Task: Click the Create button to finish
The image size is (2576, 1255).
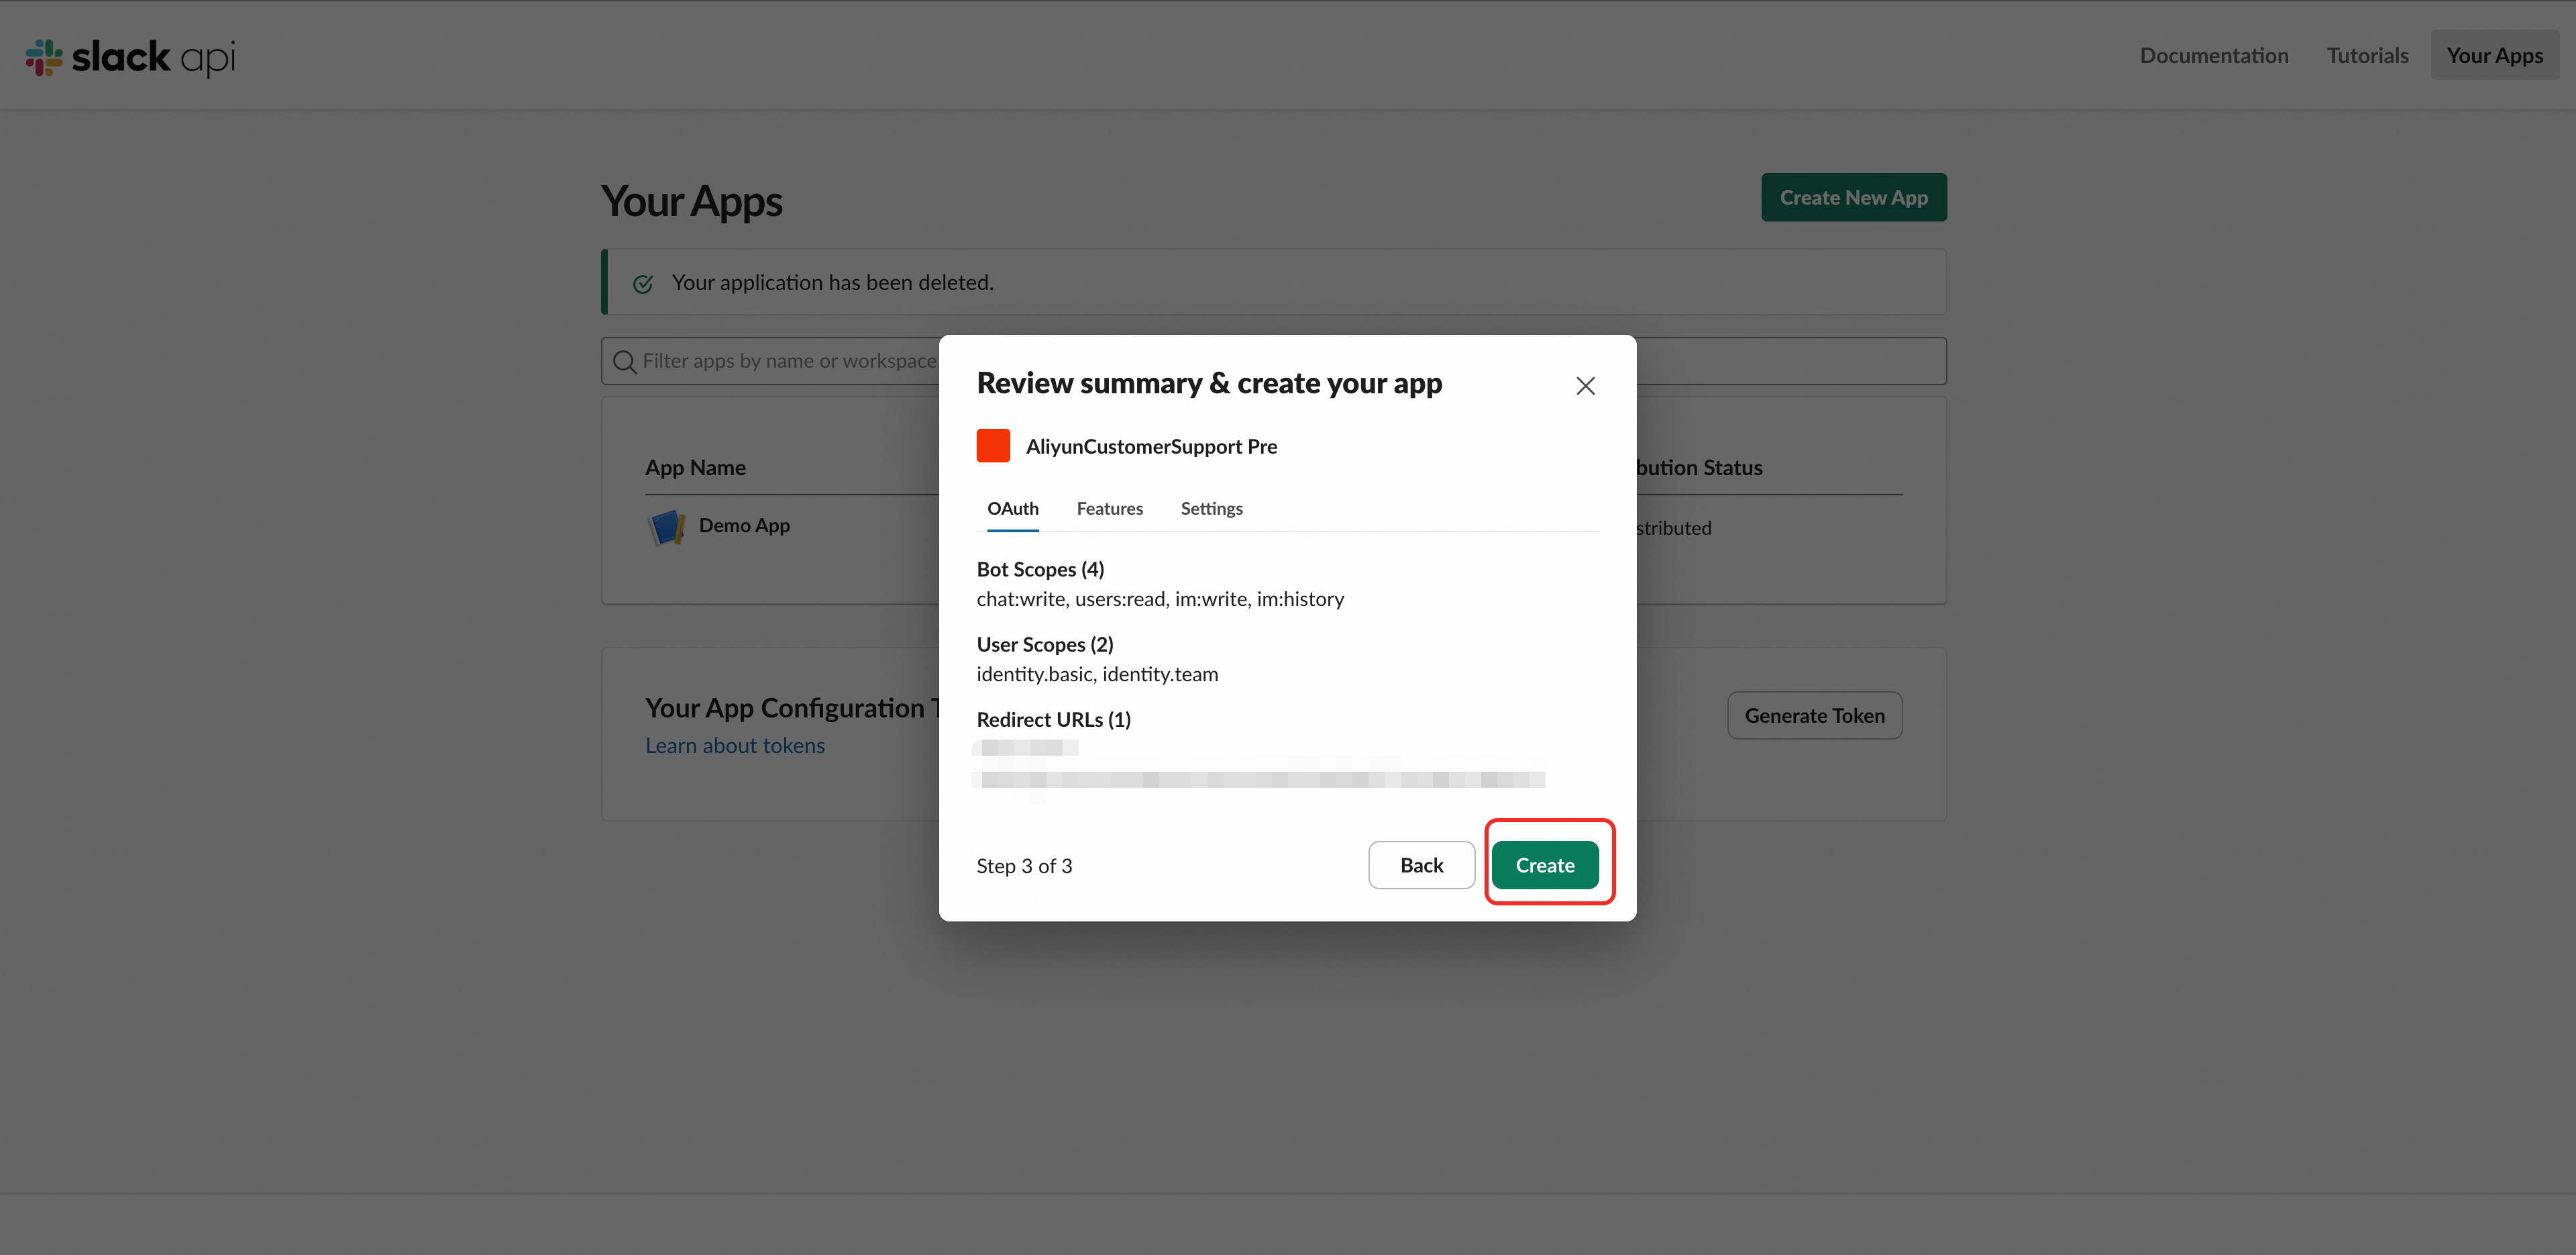Action: point(1545,866)
